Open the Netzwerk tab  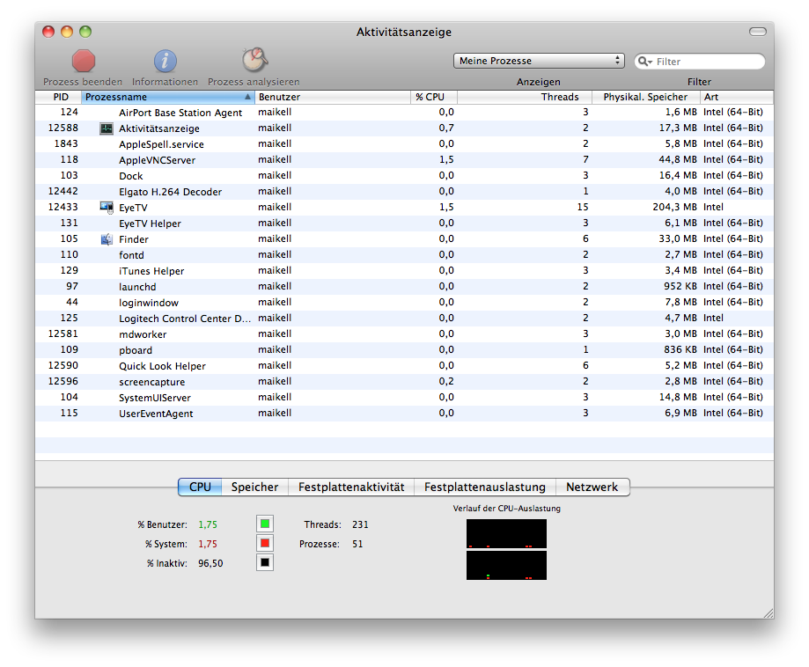[592, 487]
